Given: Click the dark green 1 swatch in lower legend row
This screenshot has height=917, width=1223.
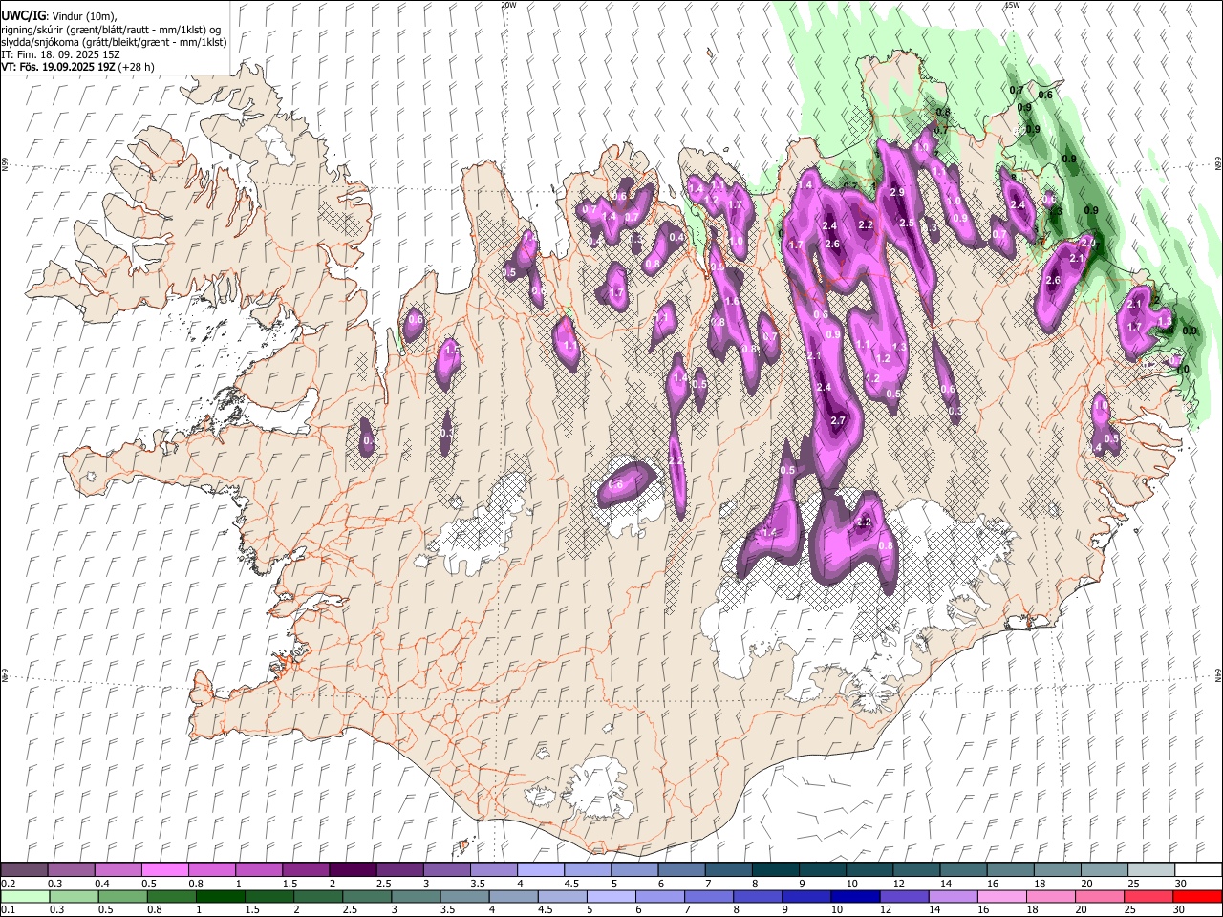Looking at the screenshot, I should [221, 896].
